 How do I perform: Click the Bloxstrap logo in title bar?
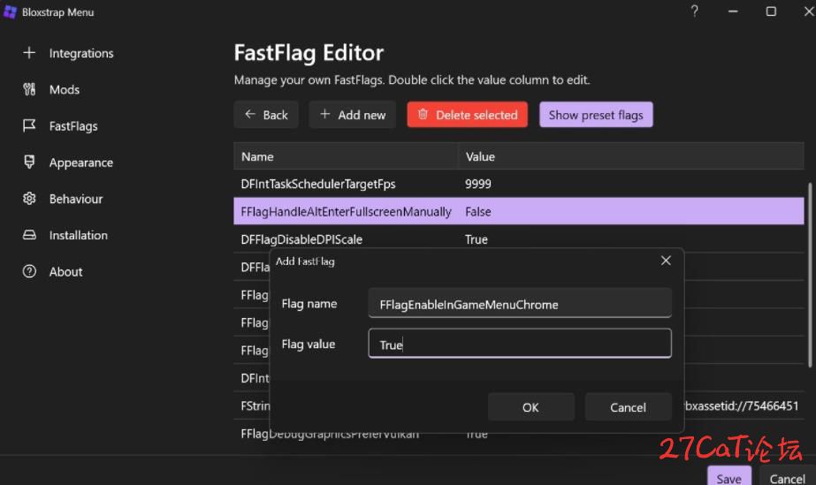10,11
